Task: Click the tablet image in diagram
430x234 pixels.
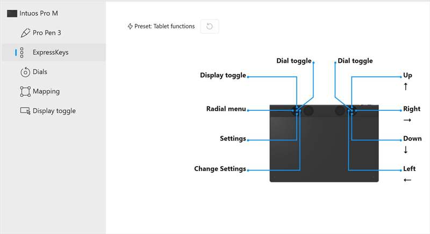Action: (324, 143)
